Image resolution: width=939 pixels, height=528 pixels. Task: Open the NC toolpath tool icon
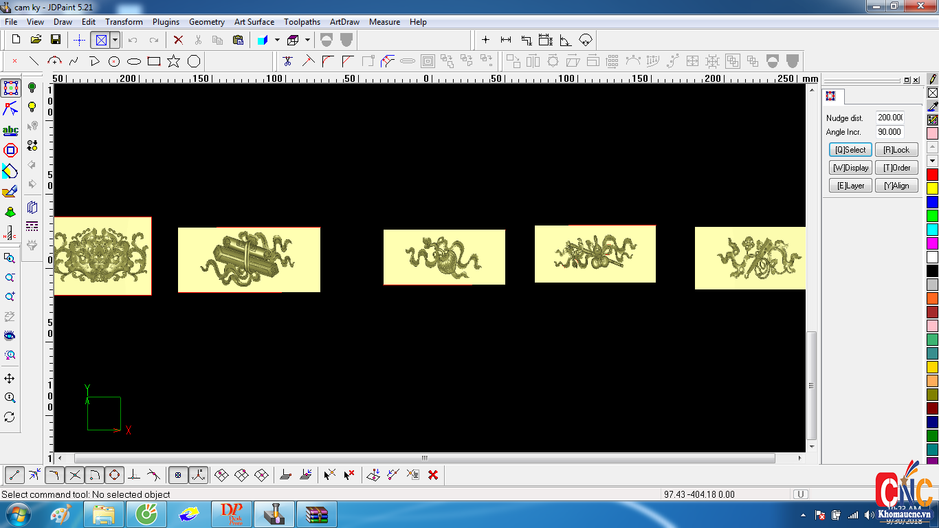pos(10,233)
